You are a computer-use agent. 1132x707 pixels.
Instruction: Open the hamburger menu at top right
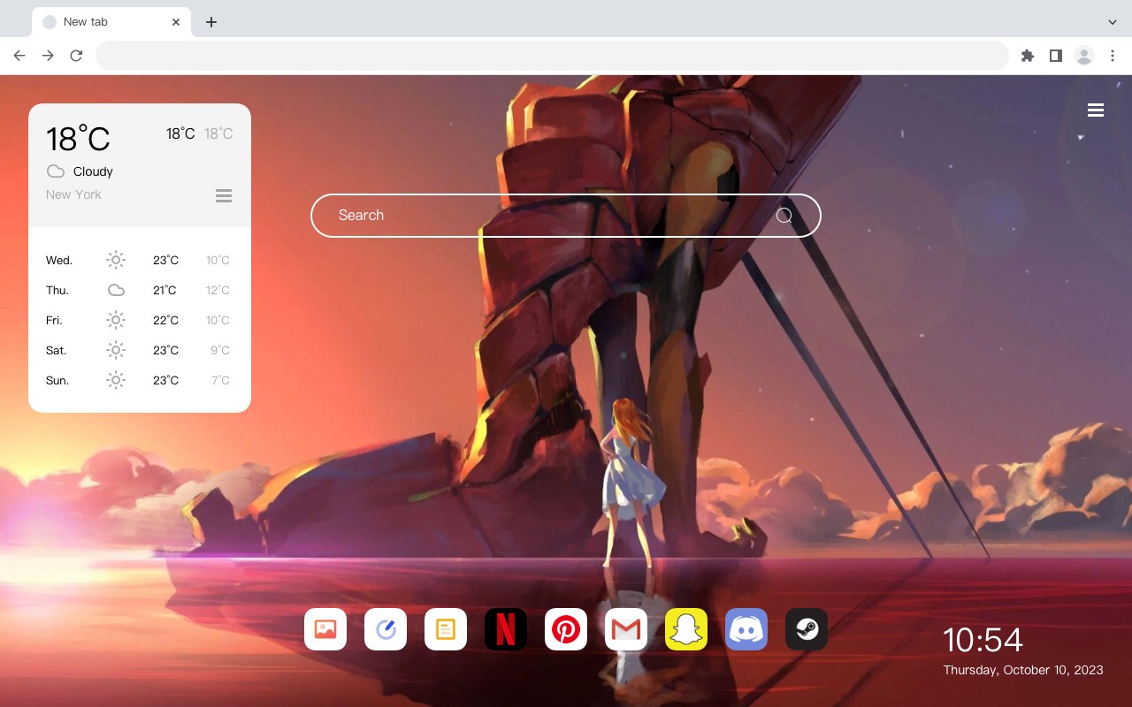pos(1096,110)
